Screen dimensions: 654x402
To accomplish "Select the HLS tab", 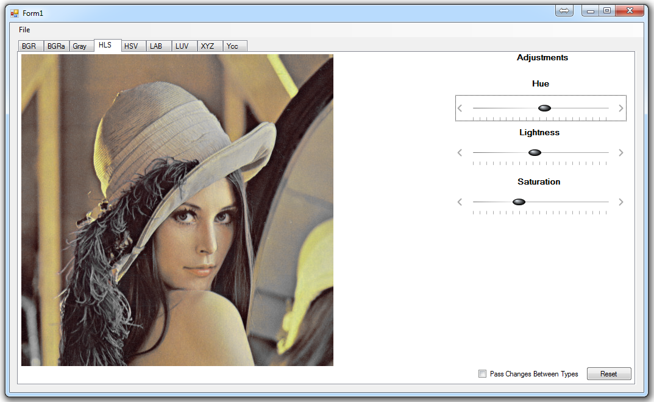I will click(x=107, y=45).
